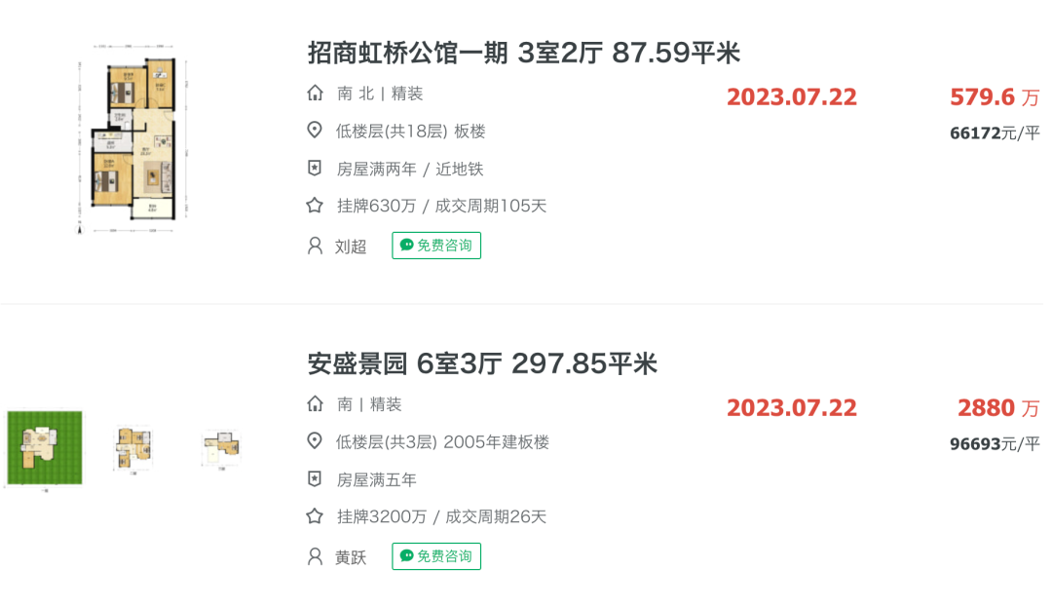Click 免费咨询 button for agent 刘超
1052x608 pixels.
436,246
